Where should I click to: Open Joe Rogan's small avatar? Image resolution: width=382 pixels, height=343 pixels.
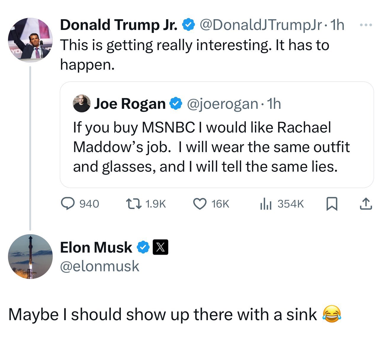pos(81,103)
